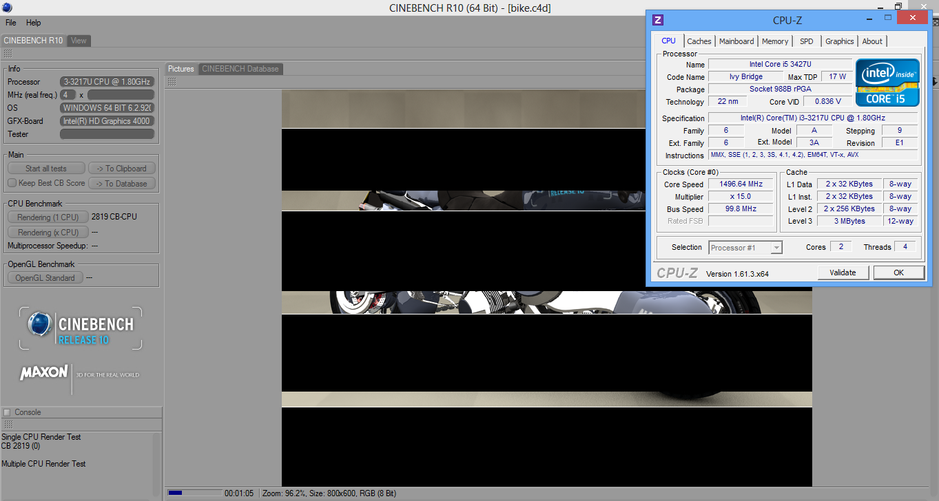Screen dimensions: 939x501
Task: Click the Intel Core i5 logo
Action: 887,83
